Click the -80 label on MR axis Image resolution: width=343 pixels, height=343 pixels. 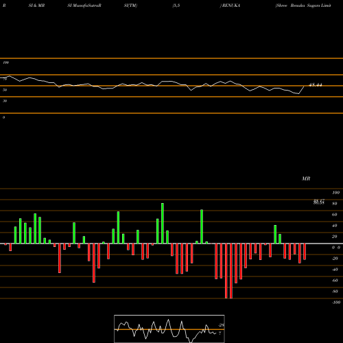click(335, 292)
